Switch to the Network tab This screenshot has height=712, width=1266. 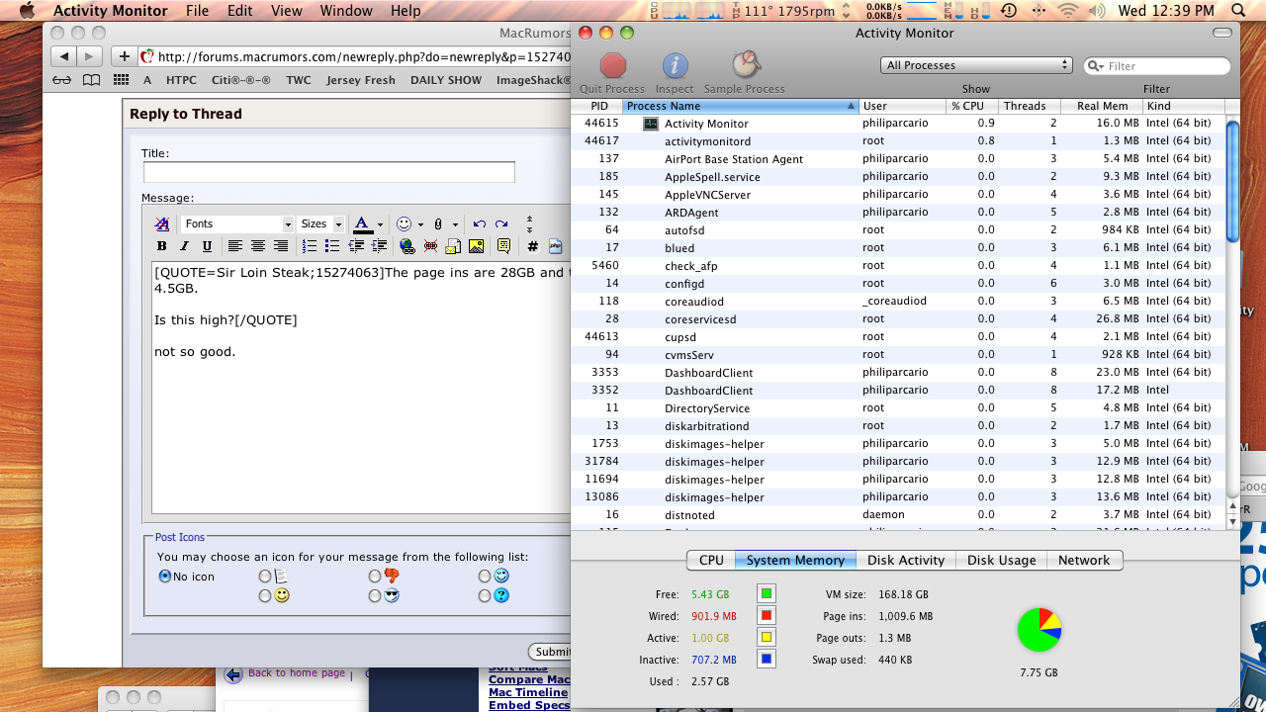[1084, 560]
